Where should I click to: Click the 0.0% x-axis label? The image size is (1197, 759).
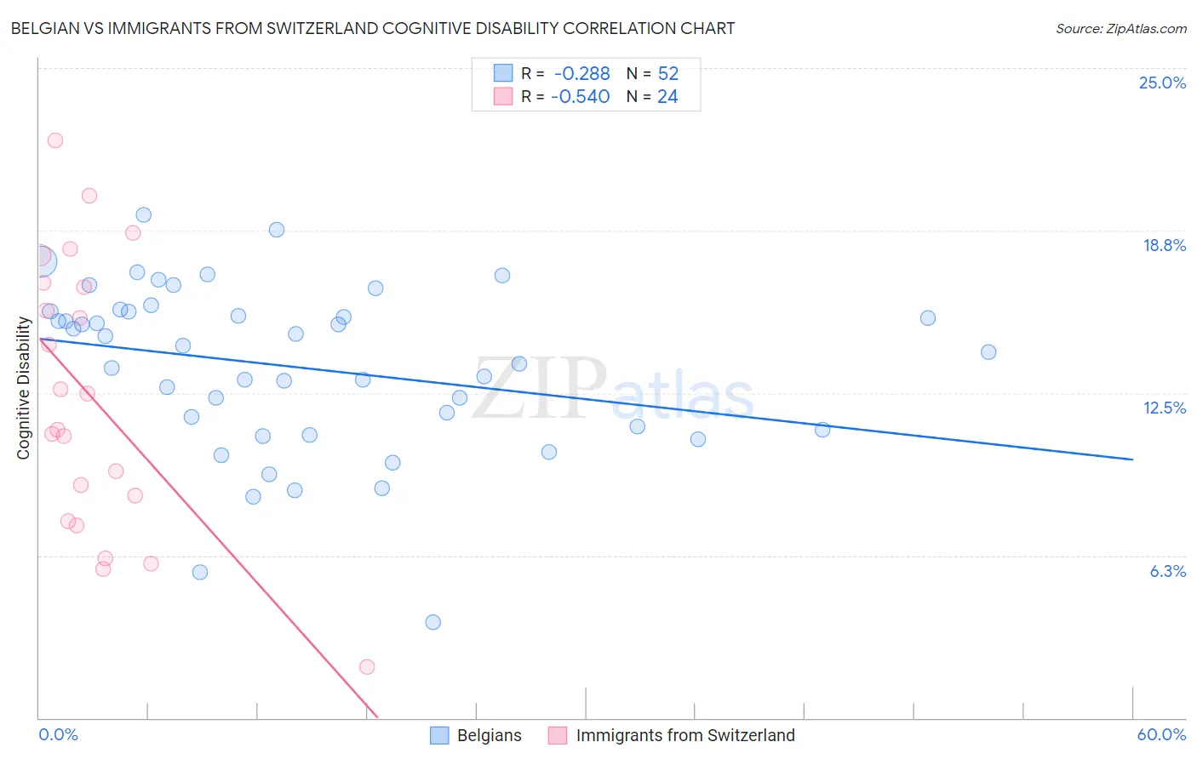click(x=58, y=734)
